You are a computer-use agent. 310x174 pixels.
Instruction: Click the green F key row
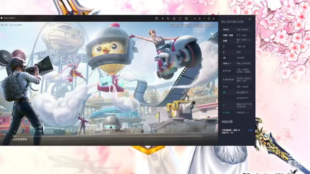(x=237, y=105)
